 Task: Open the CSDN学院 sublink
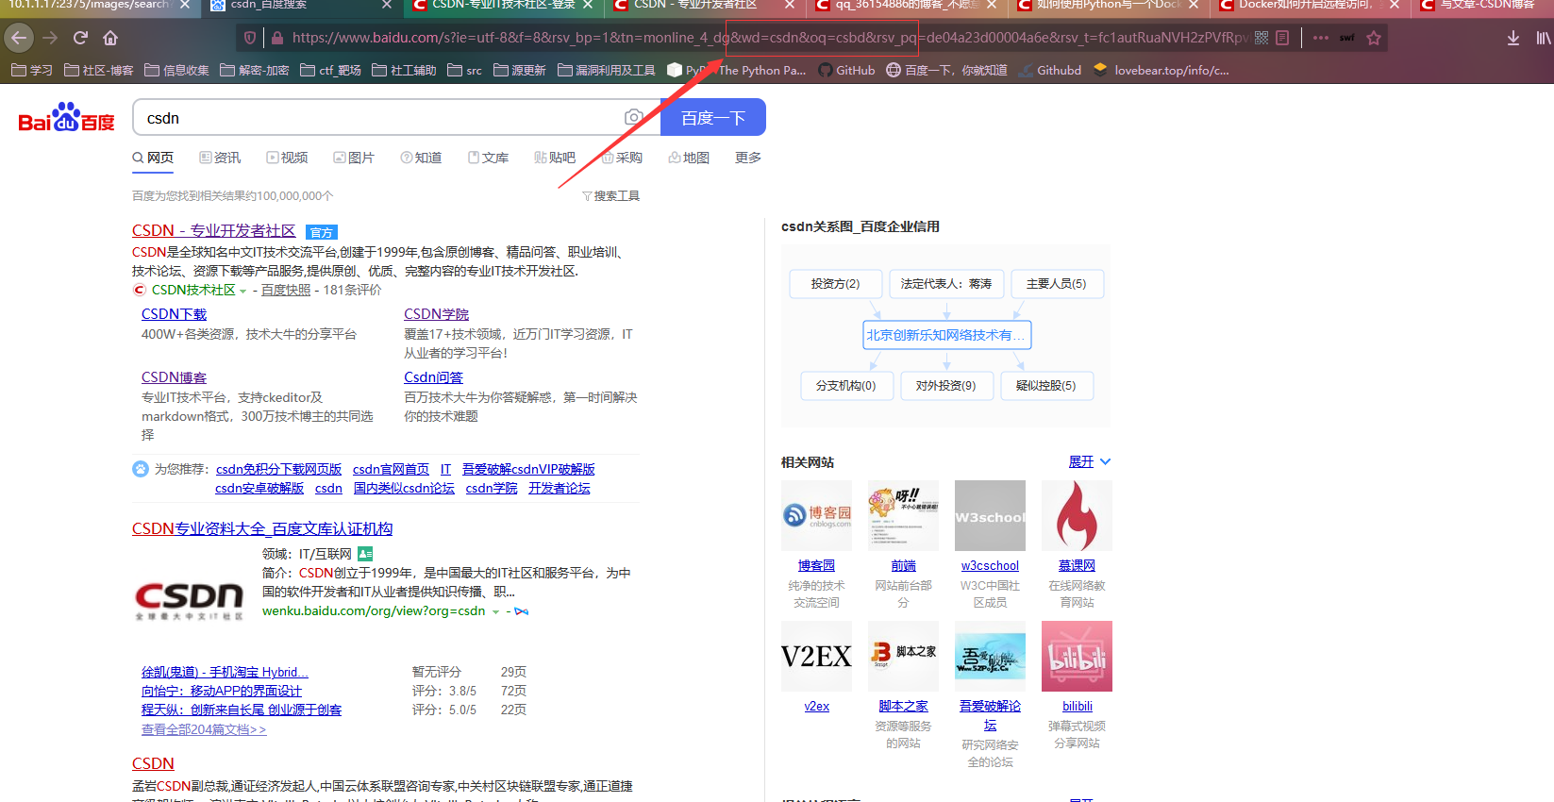[437, 314]
